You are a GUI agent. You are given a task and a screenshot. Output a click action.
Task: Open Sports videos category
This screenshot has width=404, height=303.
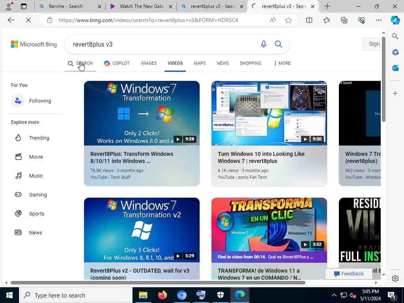[x=29, y=213]
